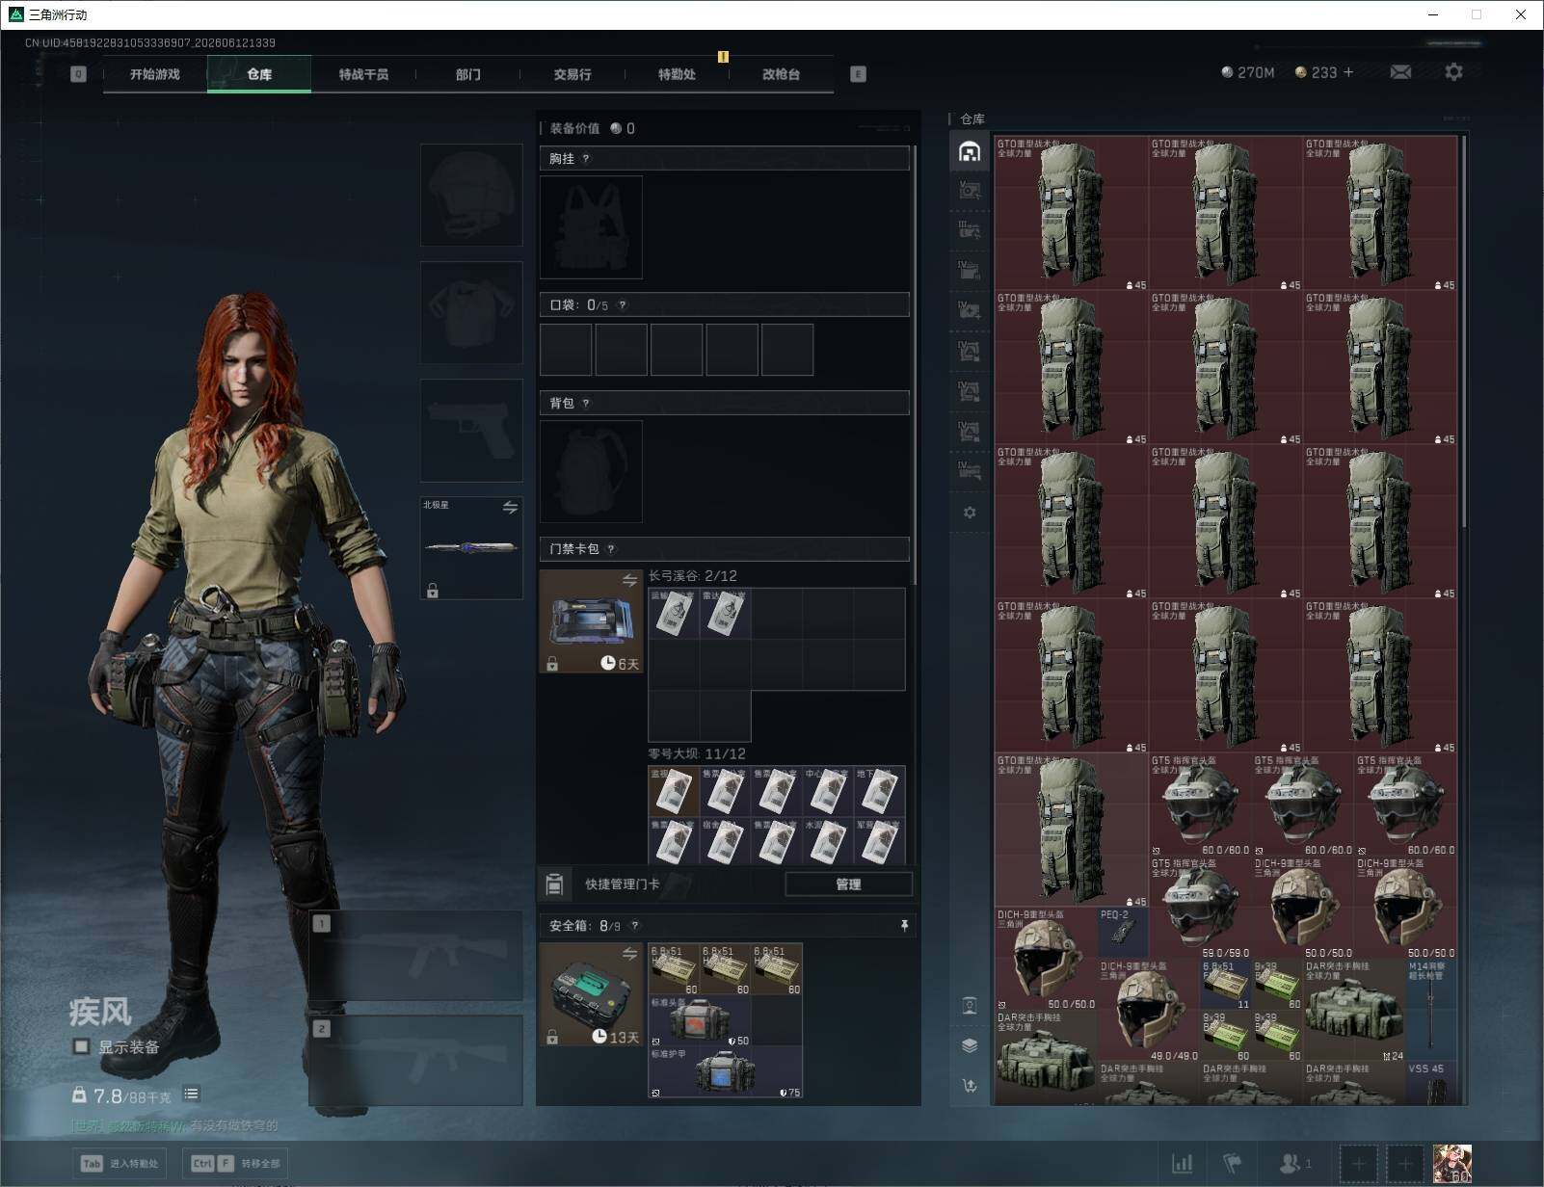Switch to 部门 tab
The width and height of the screenshot is (1544, 1187).
click(x=468, y=74)
